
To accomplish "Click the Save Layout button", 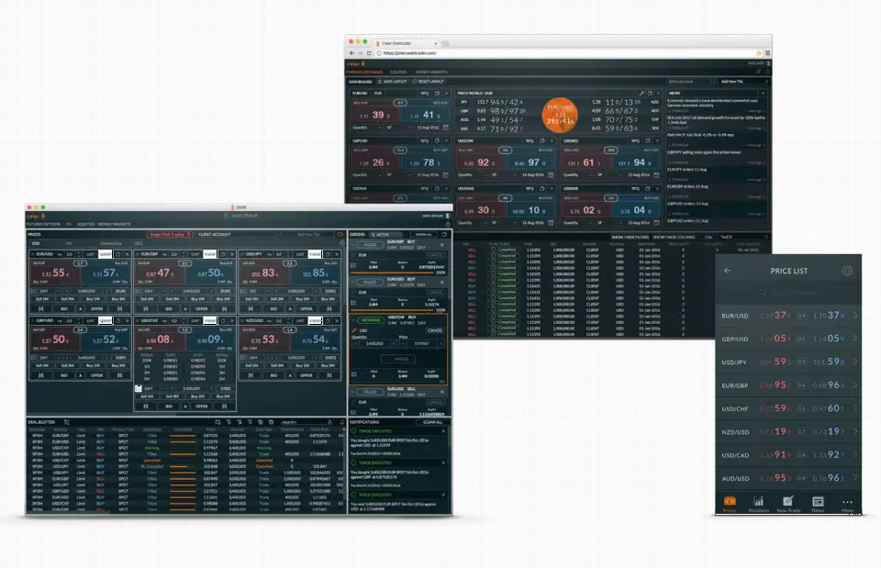I will (x=394, y=82).
